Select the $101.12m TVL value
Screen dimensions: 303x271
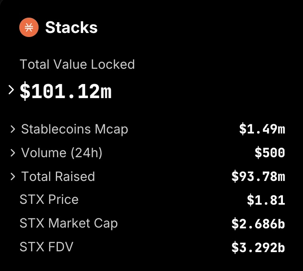66,90
